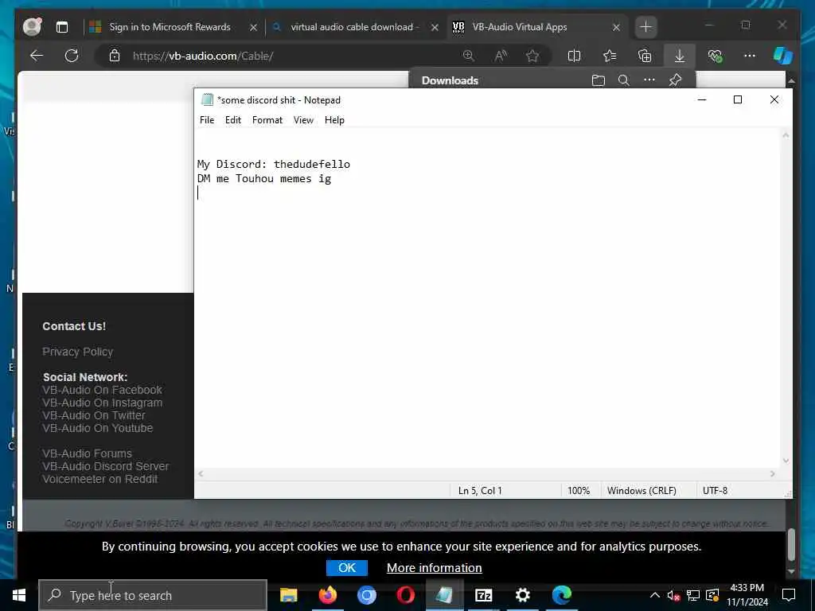This screenshot has width=815, height=611.
Task: Click the 100% zoom status entry
Action: (579, 490)
